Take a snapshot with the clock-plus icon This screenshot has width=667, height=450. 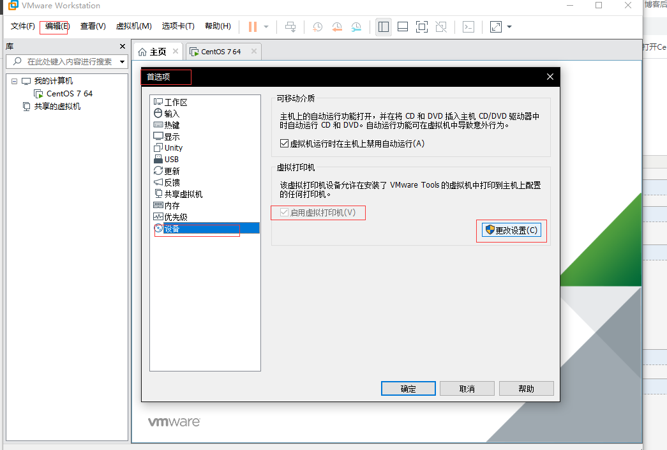pyautogui.click(x=317, y=27)
